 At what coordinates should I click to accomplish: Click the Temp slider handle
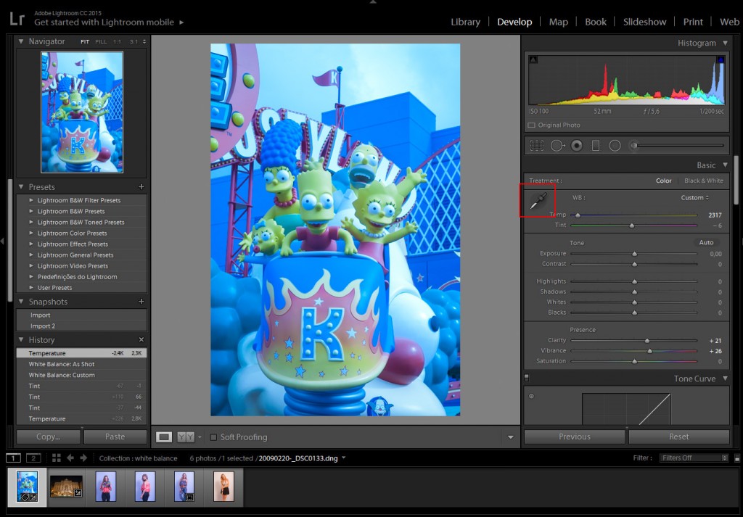pyautogui.click(x=578, y=215)
